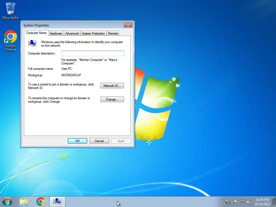Click Change to rename the computer
The height and width of the screenshot is (207, 276).
click(x=112, y=99)
